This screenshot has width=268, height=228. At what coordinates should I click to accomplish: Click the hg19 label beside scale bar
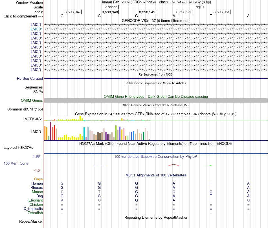pos(200,7)
